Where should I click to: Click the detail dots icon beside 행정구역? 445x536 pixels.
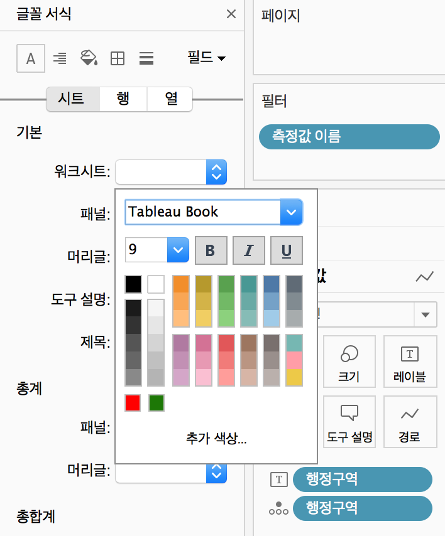coord(278,508)
